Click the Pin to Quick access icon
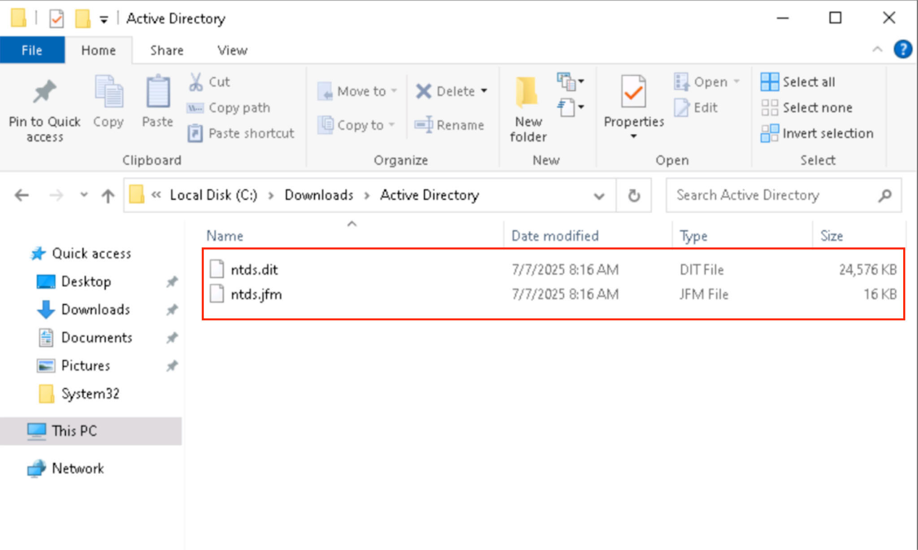Screen dimensions: 918x550 click(x=44, y=92)
